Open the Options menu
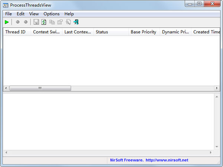Image resolution: width=223 pixels, height=167 pixels. click(x=52, y=14)
